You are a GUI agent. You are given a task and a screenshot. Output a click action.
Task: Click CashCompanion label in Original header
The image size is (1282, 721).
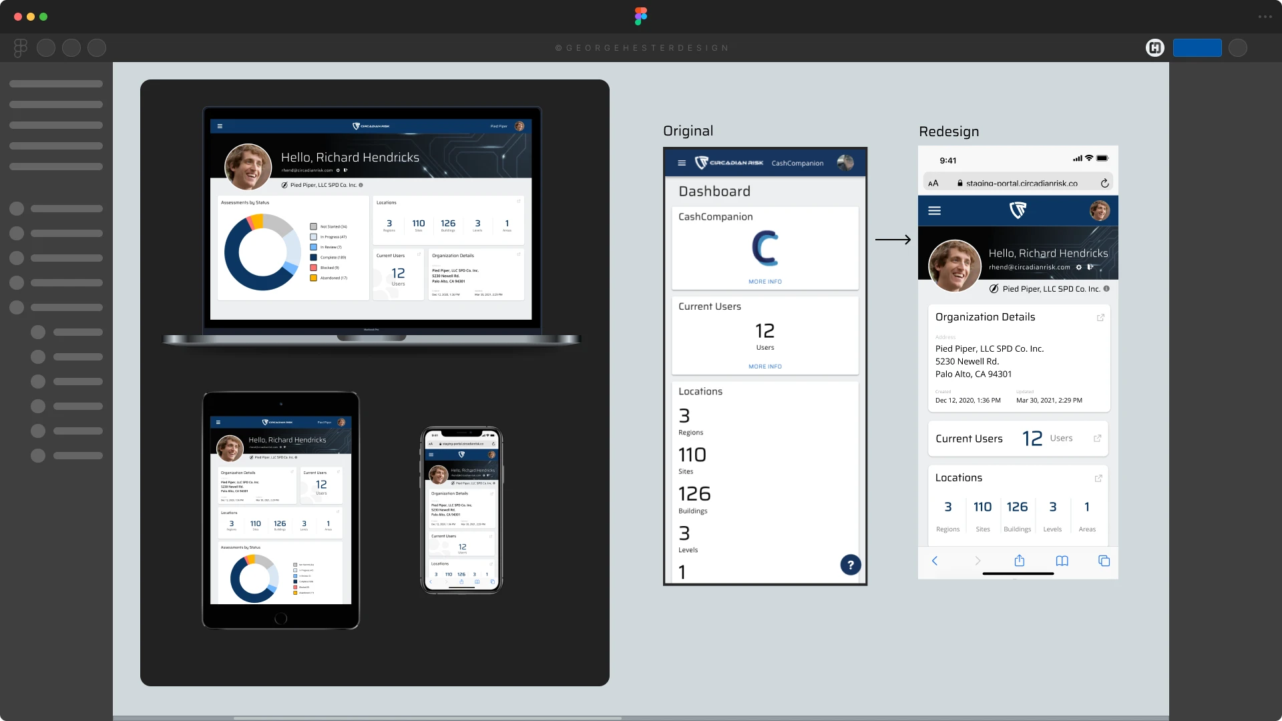click(x=797, y=163)
